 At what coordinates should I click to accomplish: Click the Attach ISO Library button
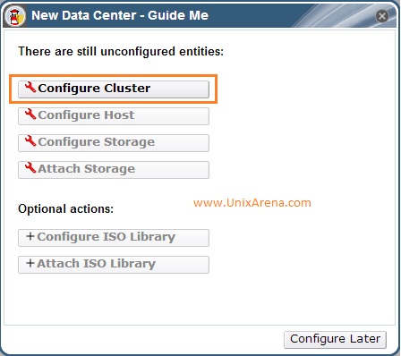[x=114, y=265]
